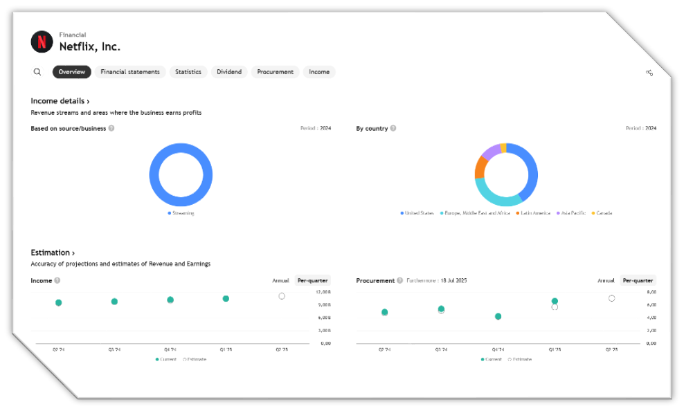Toggle United States legend item
Viewport: 684px width, 411px height.
(x=417, y=213)
